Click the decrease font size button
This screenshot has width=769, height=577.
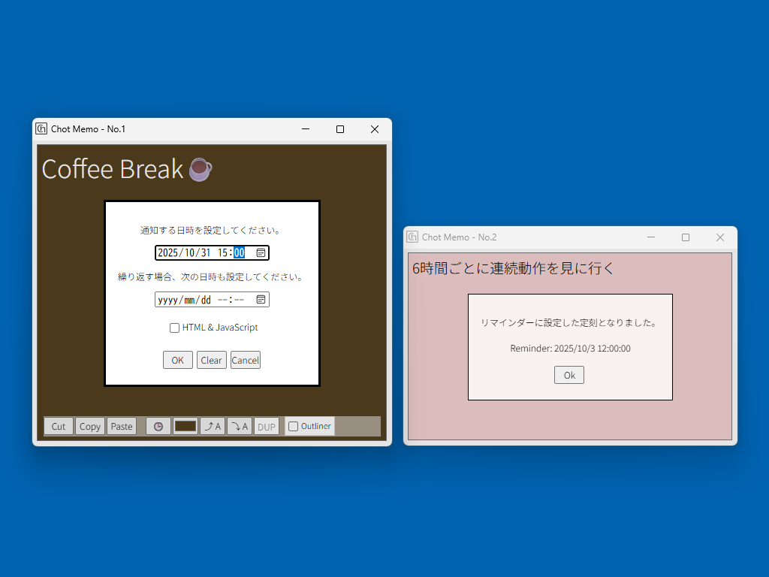240,427
